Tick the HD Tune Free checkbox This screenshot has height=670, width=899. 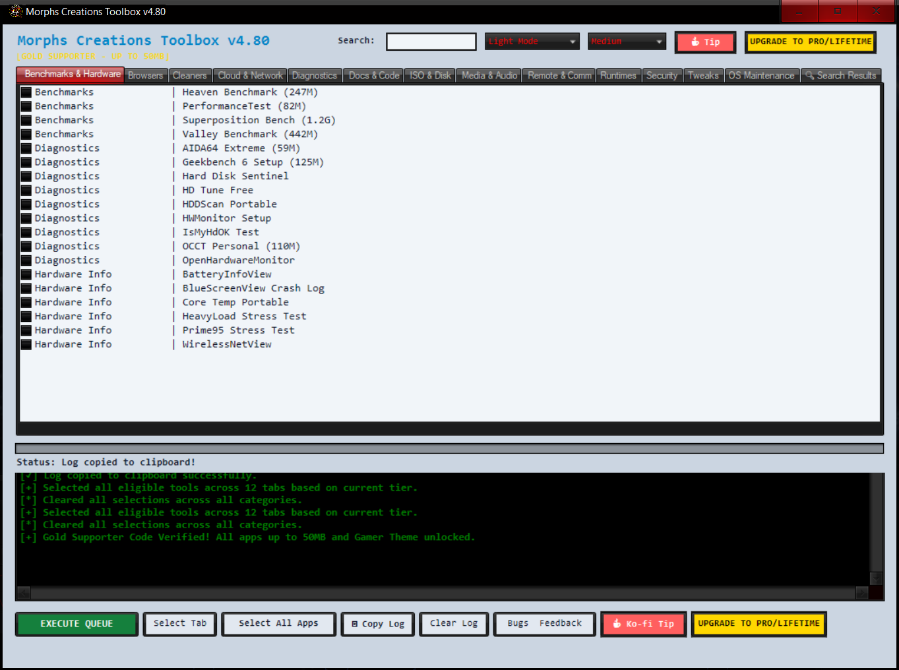[x=26, y=190]
